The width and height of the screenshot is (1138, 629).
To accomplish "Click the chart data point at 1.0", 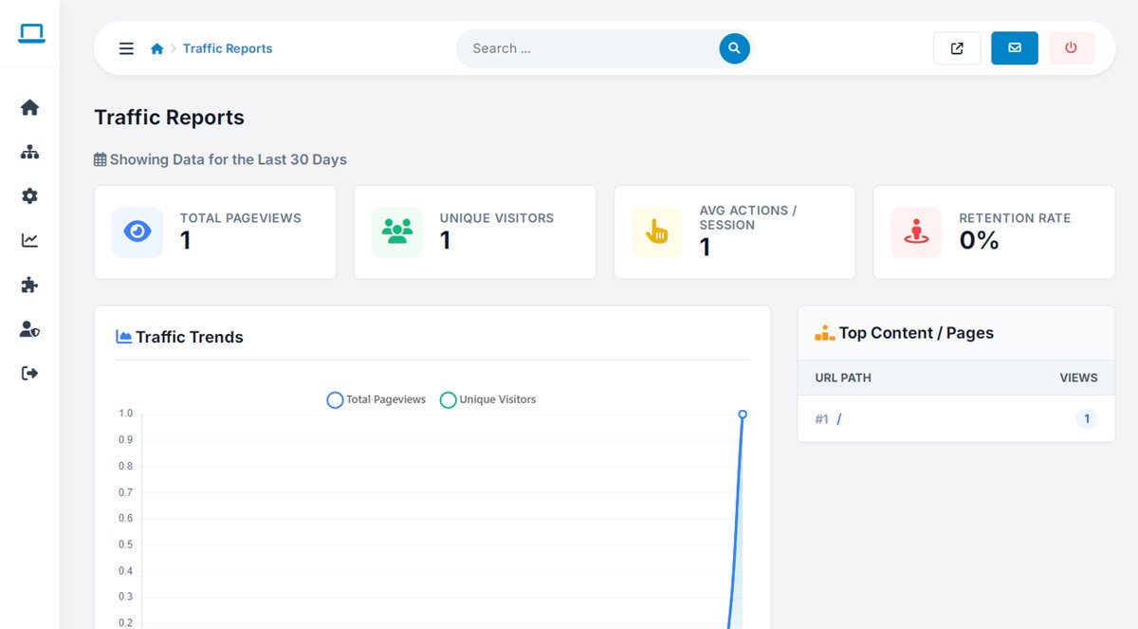I will click(x=743, y=414).
